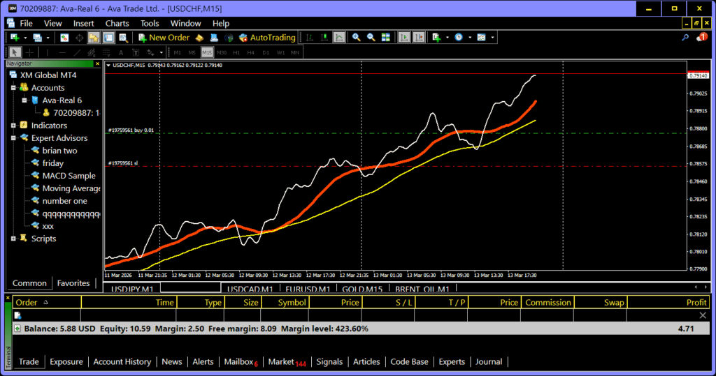Open the Journal terminal tab
Viewport: 716px width, 376px height.
[x=489, y=361]
